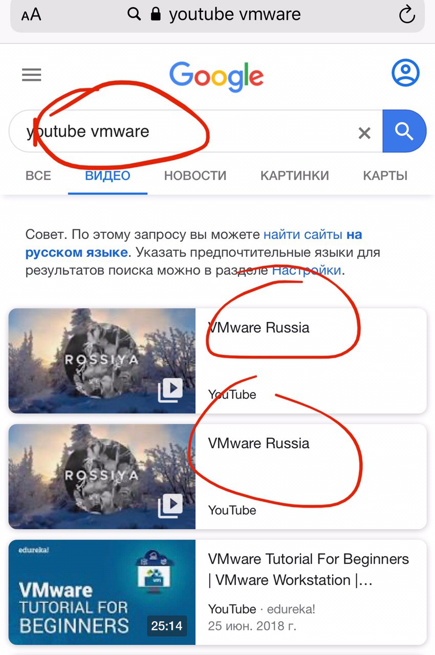Go to the КАРТЫ tab

tap(385, 176)
